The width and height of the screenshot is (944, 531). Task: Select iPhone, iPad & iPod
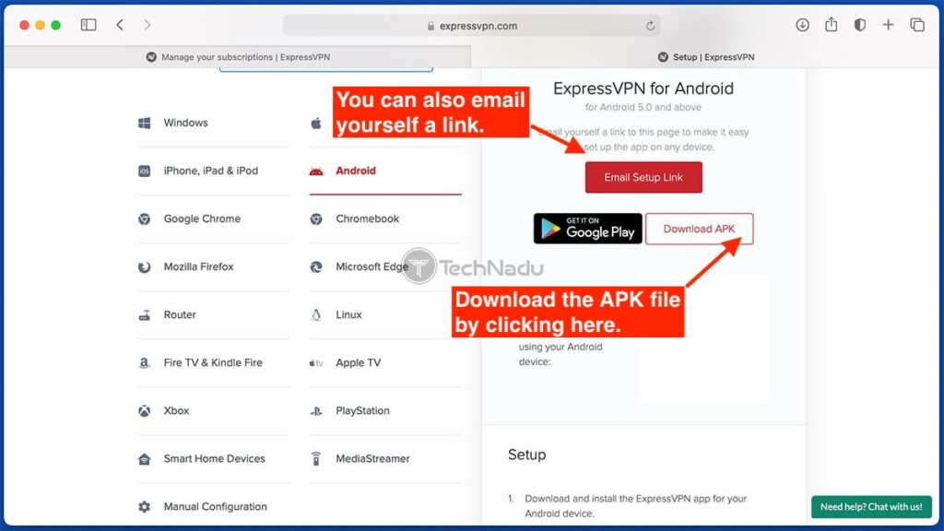click(x=211, y=171)
